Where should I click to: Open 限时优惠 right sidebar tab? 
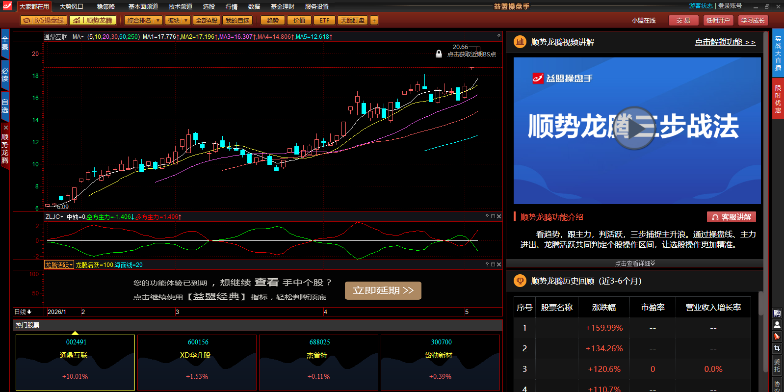click(x=778, y=99)
